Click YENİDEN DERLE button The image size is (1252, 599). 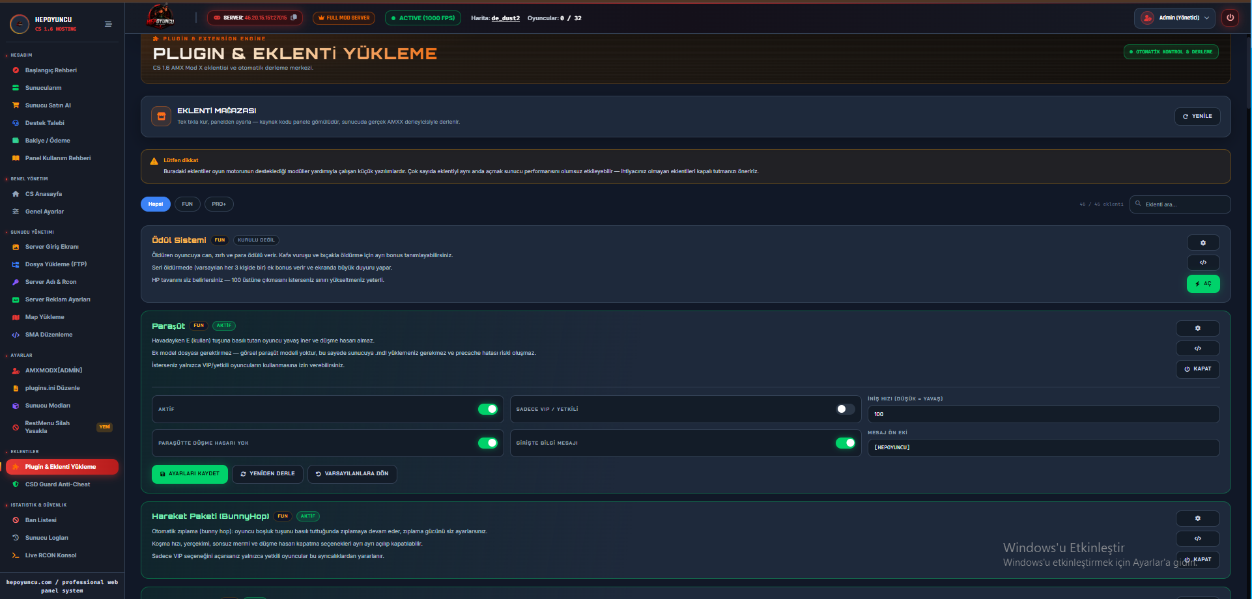tap(267, 474)
